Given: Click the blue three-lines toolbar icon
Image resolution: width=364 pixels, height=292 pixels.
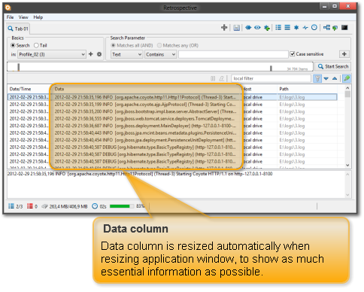Looking at the screenshot, I should (x=287, y=27).
